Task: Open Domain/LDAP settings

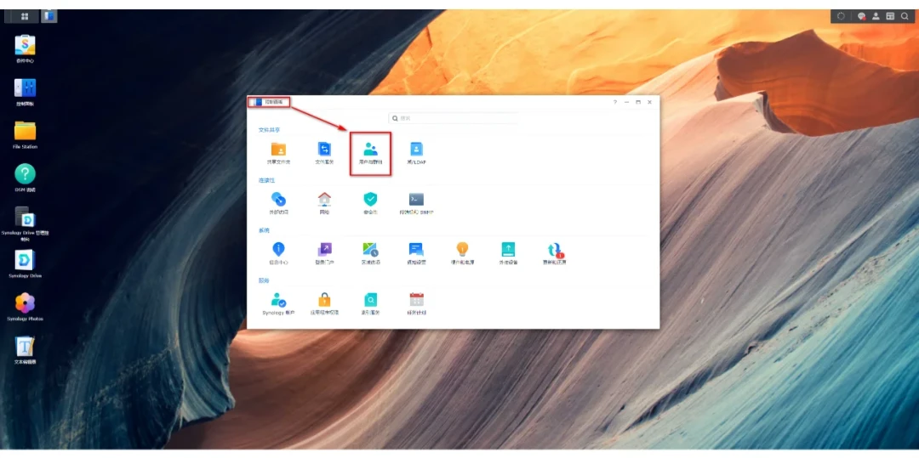Action: tap(416, 153)
